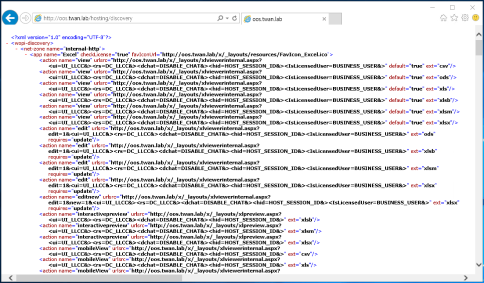Click the first interactivepreview action name
The height and width of the screenshot is (283, 484).
pos(103,214)
